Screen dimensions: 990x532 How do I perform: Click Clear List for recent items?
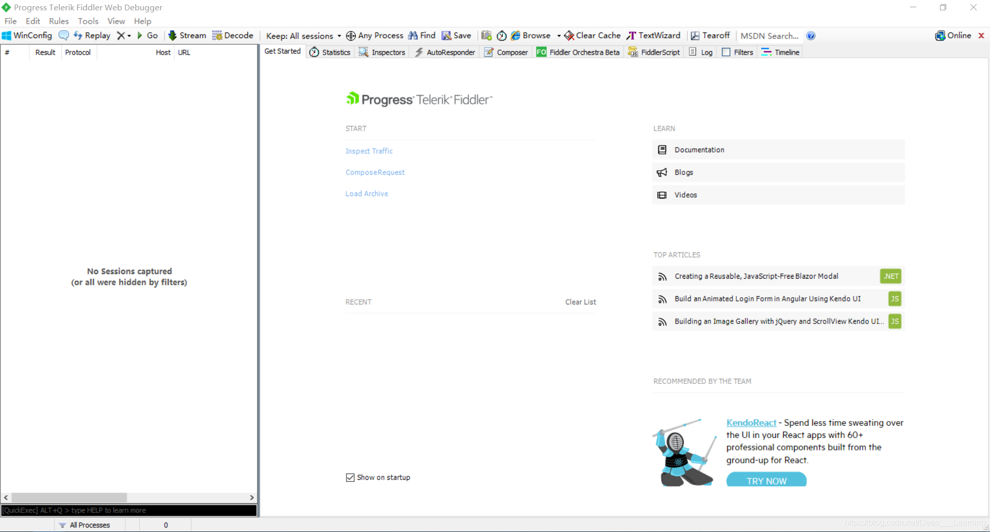(581, 302)
